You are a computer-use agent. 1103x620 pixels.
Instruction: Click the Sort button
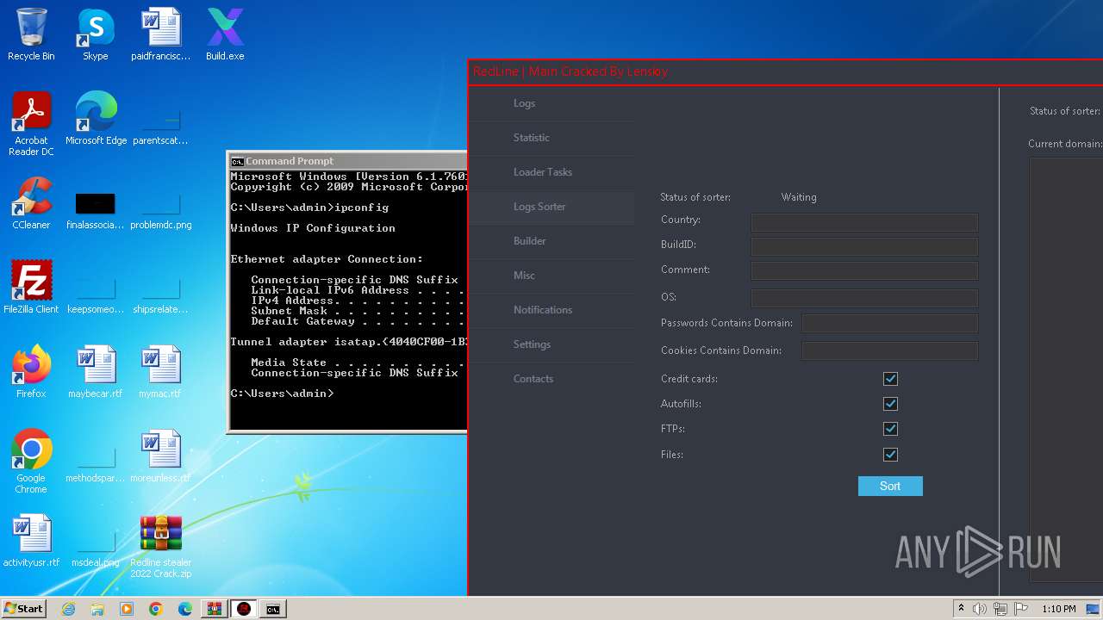[890, 487]
